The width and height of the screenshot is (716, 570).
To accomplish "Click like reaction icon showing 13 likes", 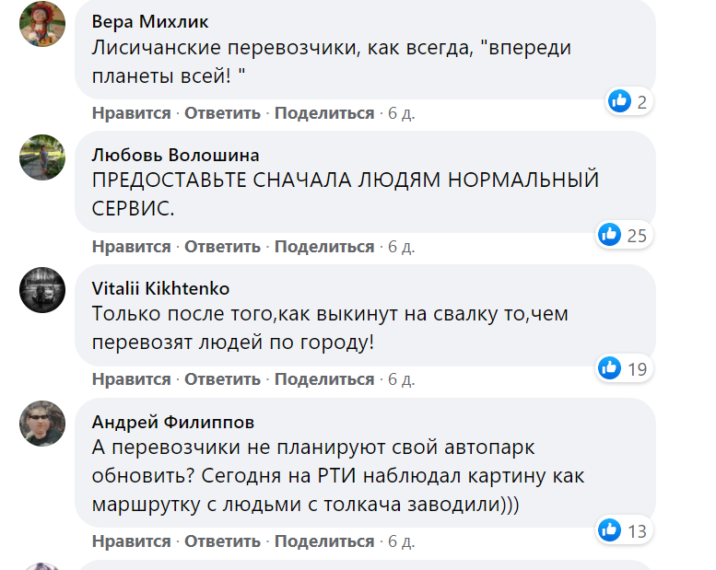I will point(610,529).
